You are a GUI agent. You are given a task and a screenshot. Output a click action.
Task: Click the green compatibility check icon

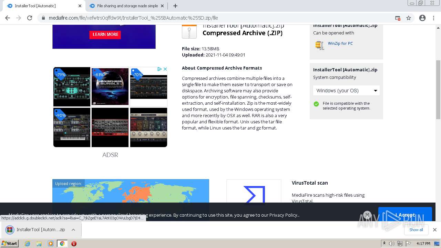[x=316, y=104]
